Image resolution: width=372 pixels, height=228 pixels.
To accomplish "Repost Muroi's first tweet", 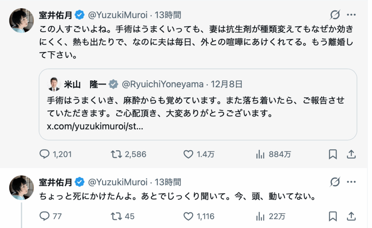I will (117, 154).
